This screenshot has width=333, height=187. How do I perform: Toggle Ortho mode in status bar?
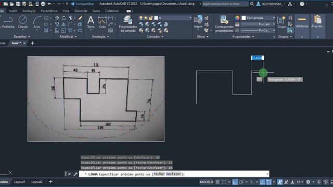click(235, 182)
